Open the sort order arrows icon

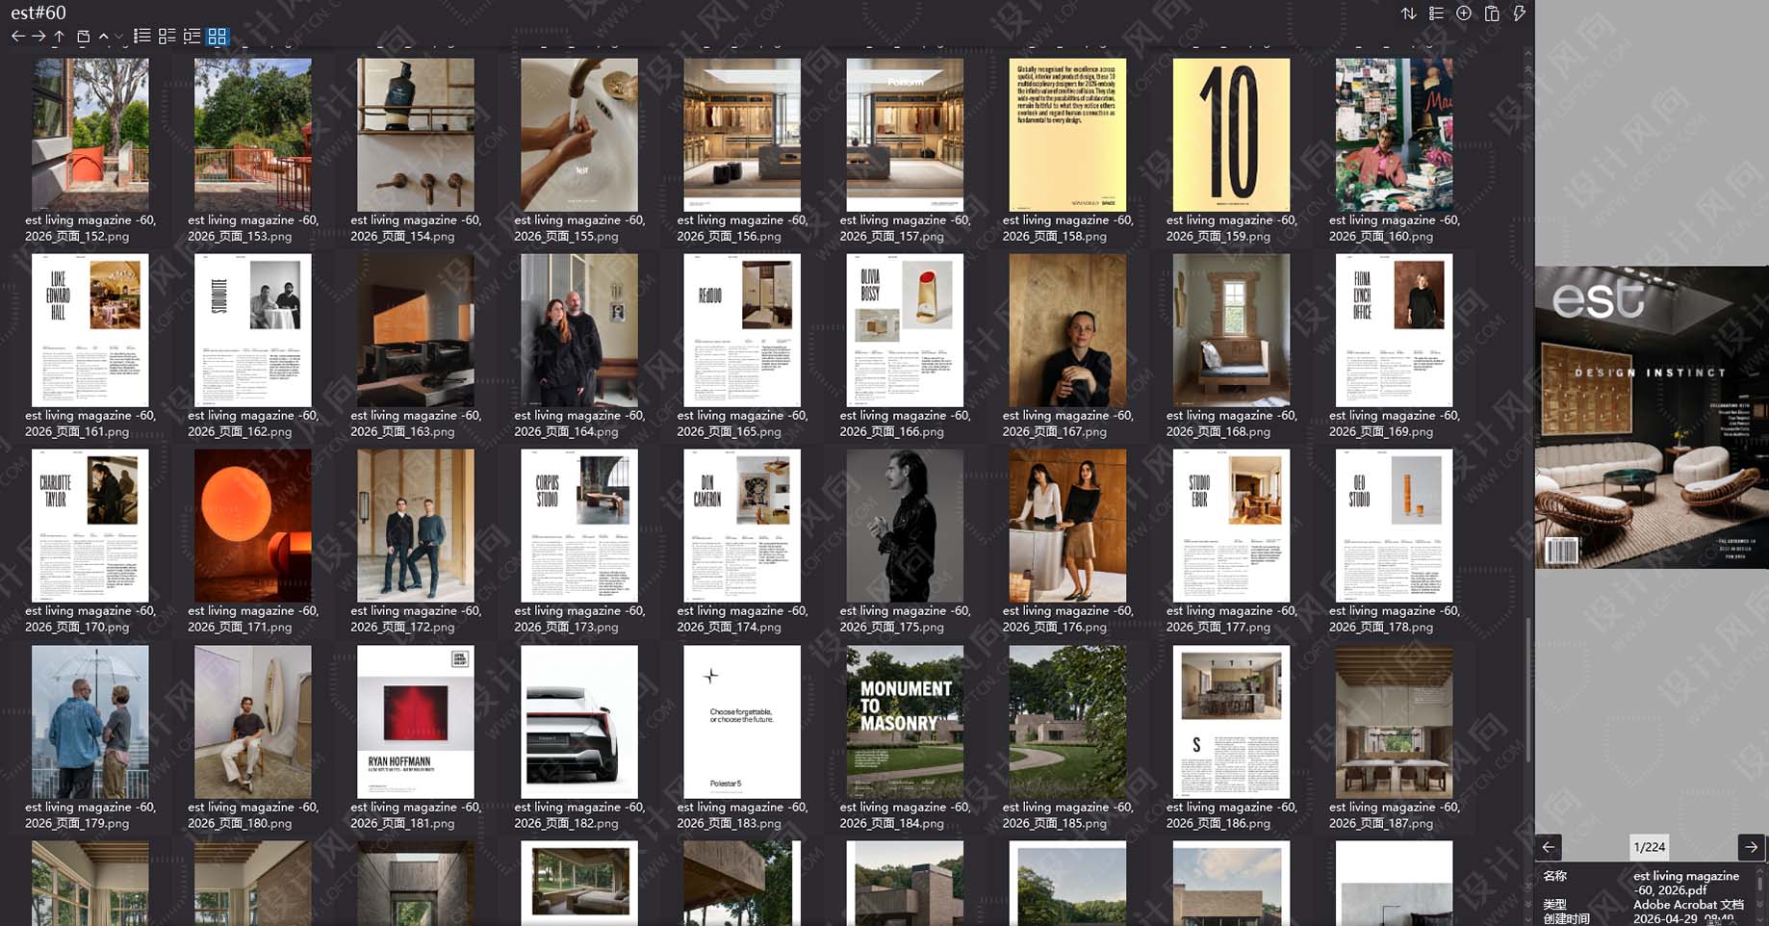point(1408,13)
